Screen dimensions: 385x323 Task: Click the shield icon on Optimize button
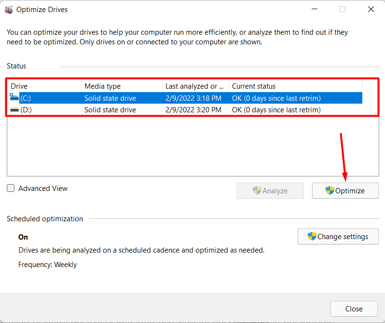(330, 190)
